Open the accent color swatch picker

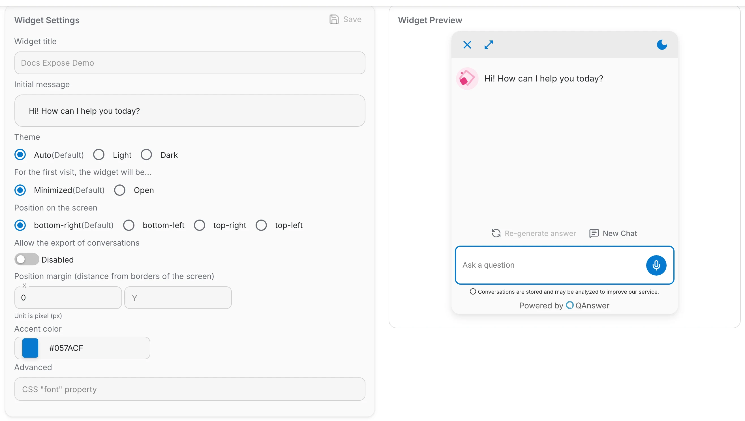click(x=30, y=348)
